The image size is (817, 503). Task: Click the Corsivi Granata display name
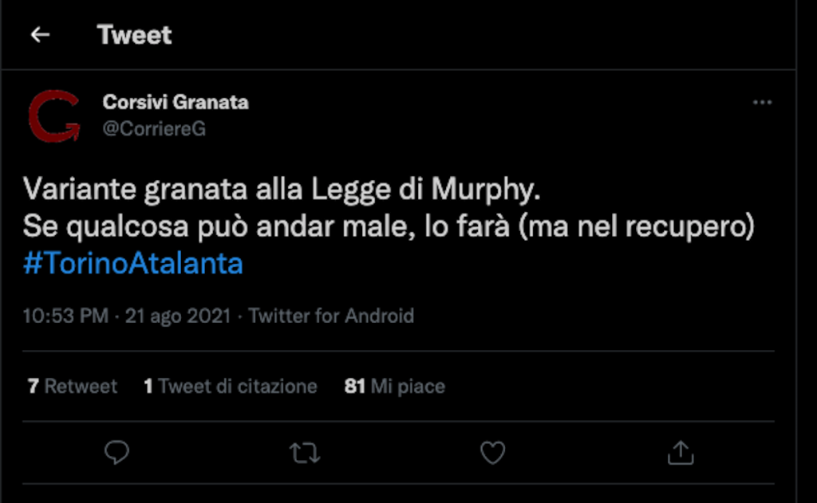click(176, 103)
